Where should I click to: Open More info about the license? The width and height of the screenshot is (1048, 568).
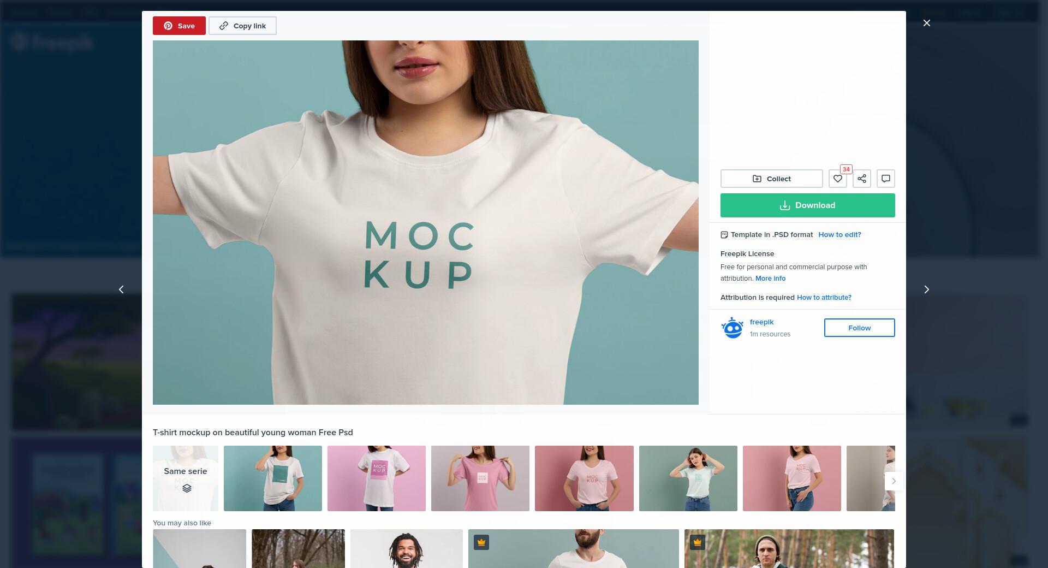pyautogui.click(x=770, y=278)
